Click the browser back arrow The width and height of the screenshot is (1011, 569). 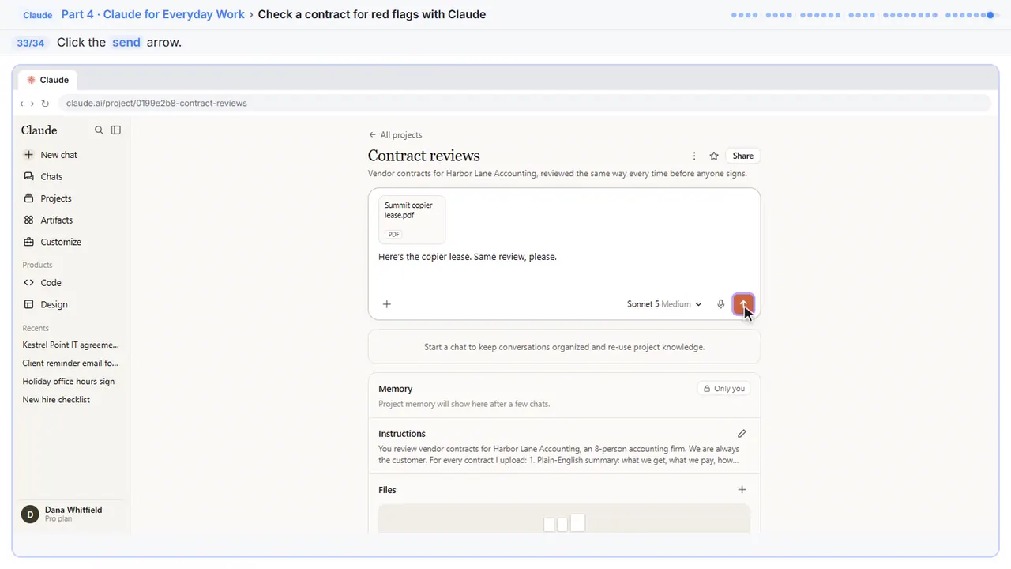pyautogui.click(x=22, y=104)
